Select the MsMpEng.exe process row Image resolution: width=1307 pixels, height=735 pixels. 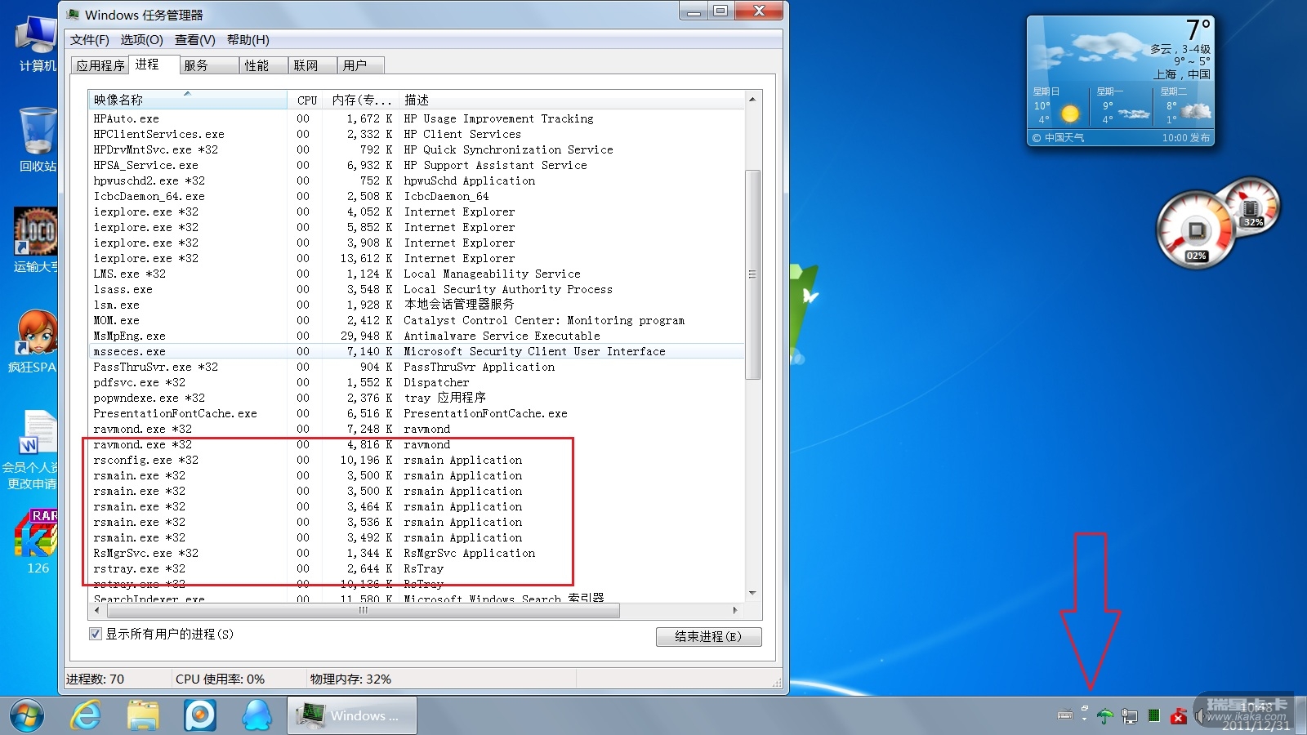tap(417, 336)
